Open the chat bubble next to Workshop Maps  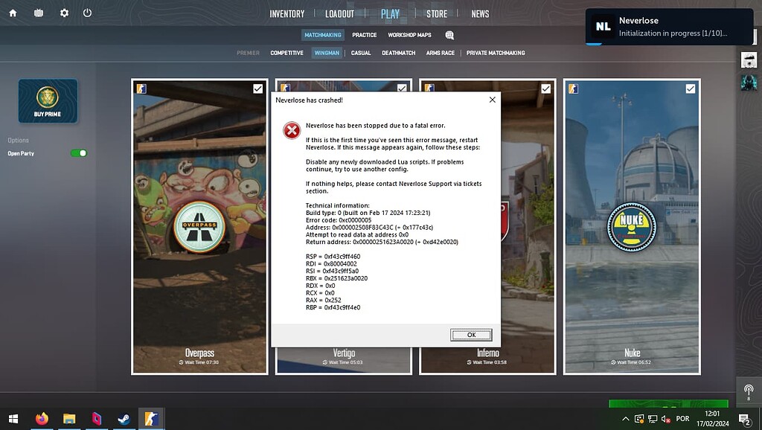pos(449,35)
